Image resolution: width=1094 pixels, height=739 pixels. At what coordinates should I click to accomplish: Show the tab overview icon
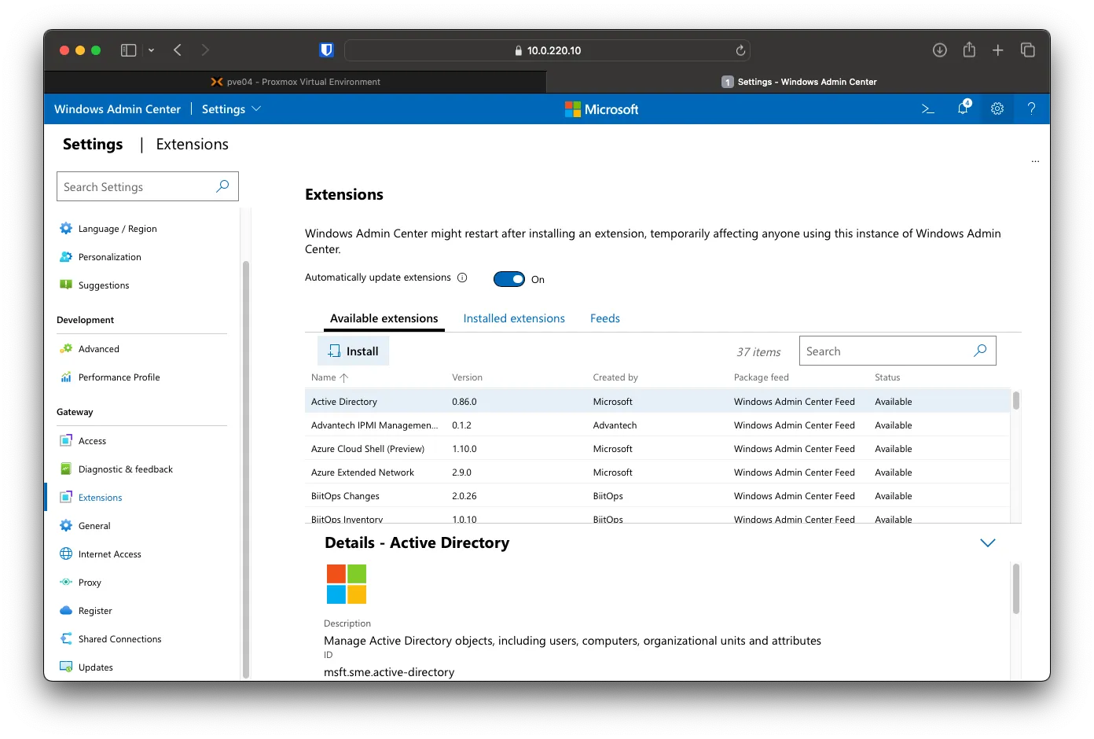point(1028,50)
